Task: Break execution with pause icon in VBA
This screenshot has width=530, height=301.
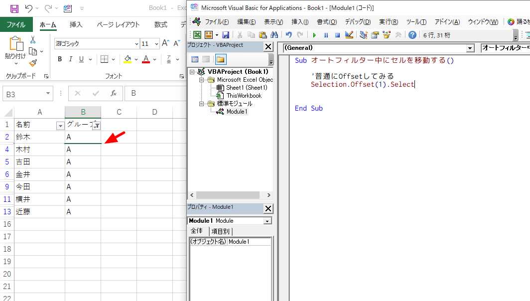Action: tap(326, 35)
